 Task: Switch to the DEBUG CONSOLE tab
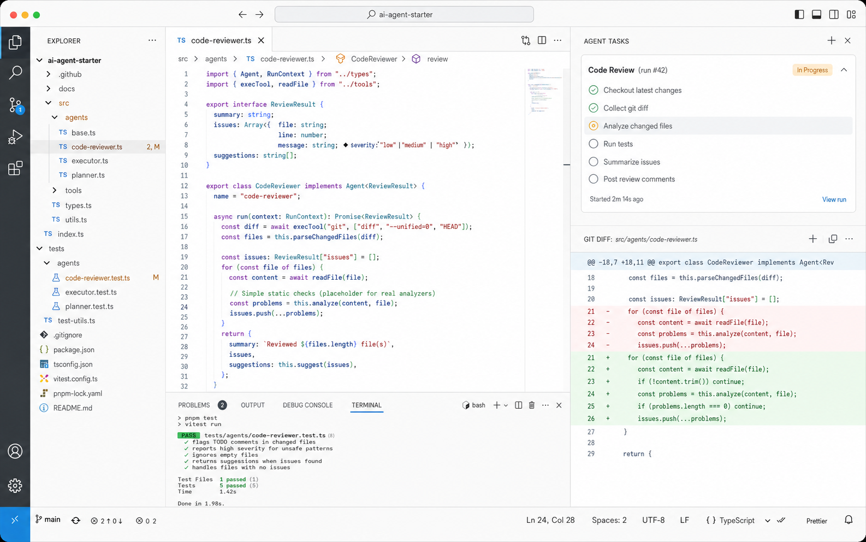pos(308,405)
